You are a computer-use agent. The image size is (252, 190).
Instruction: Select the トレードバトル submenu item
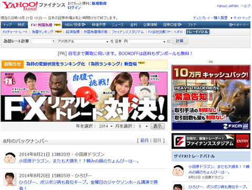[x=198, y=32]
